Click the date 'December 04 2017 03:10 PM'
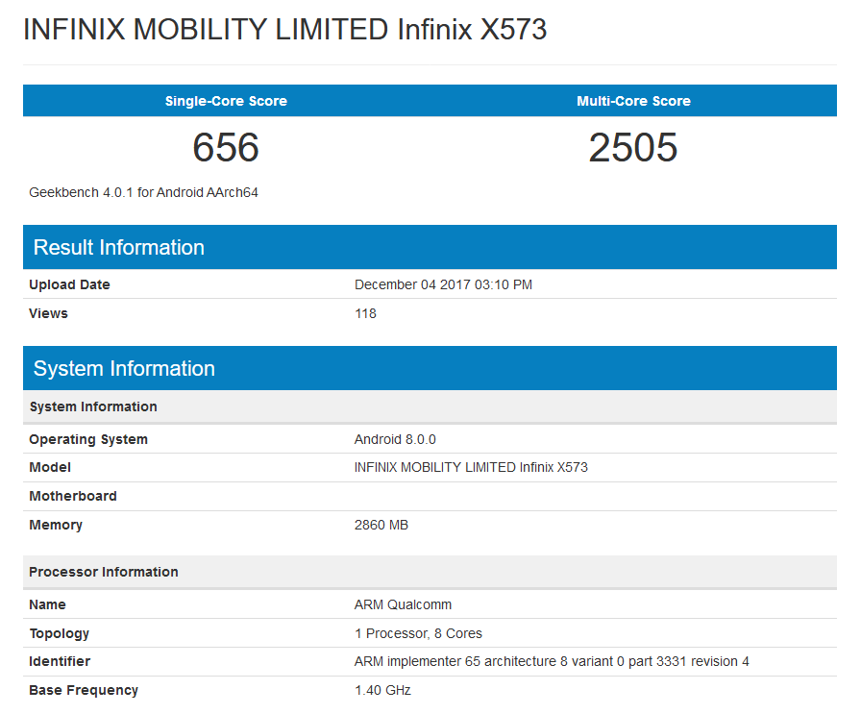861x714 pixels. (x=443, y=284)
